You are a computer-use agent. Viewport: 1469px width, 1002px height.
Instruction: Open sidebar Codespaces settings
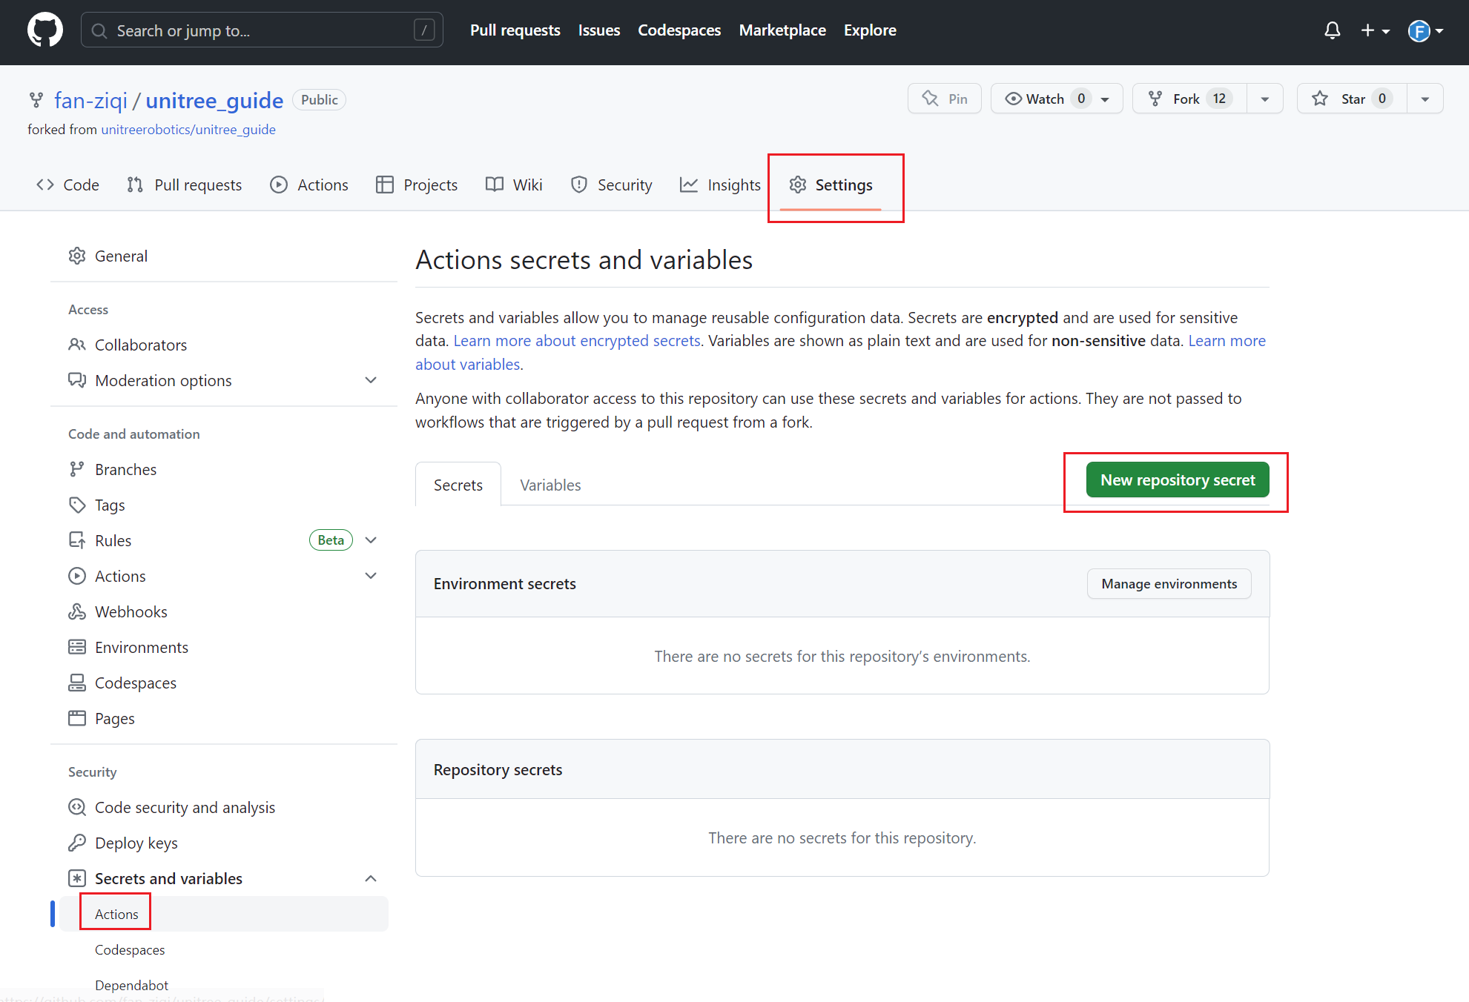point(224,683)
